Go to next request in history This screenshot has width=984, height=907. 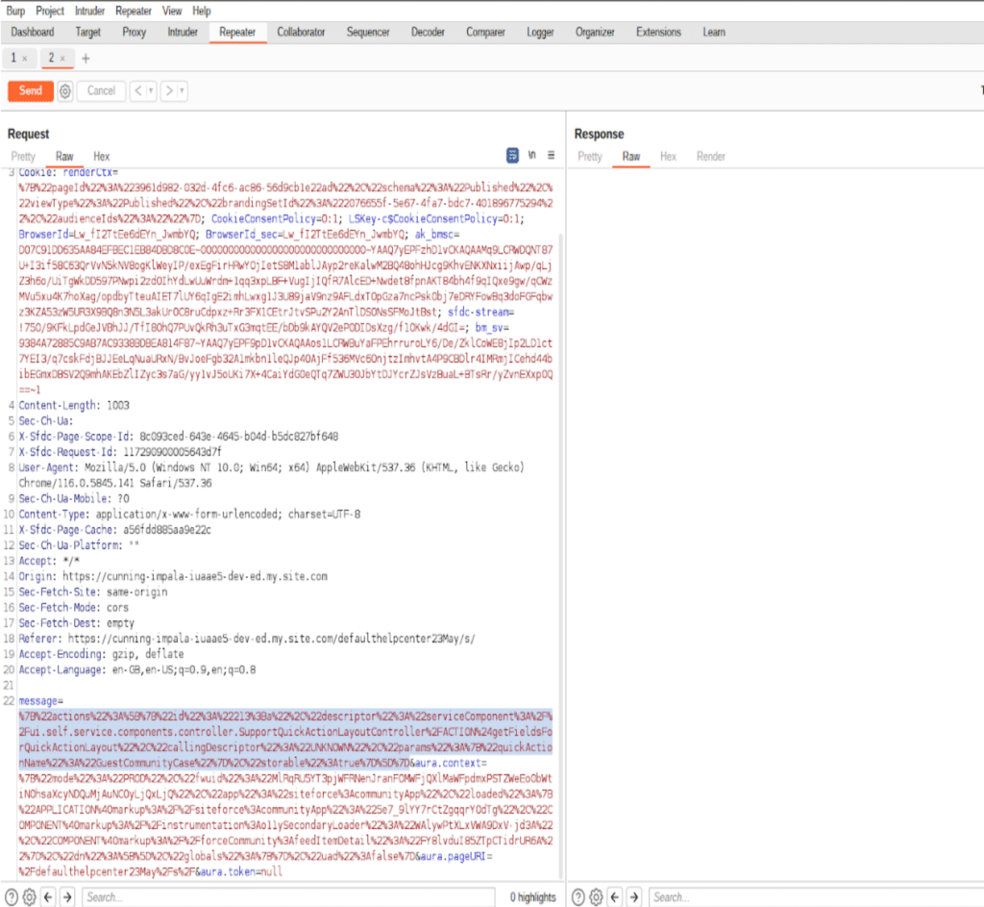tap(168, 91)
